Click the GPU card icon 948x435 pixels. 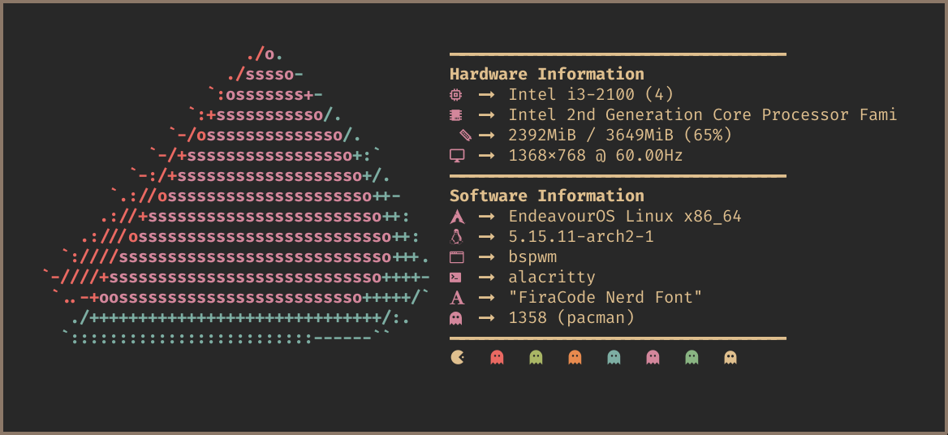coord(456,115)
